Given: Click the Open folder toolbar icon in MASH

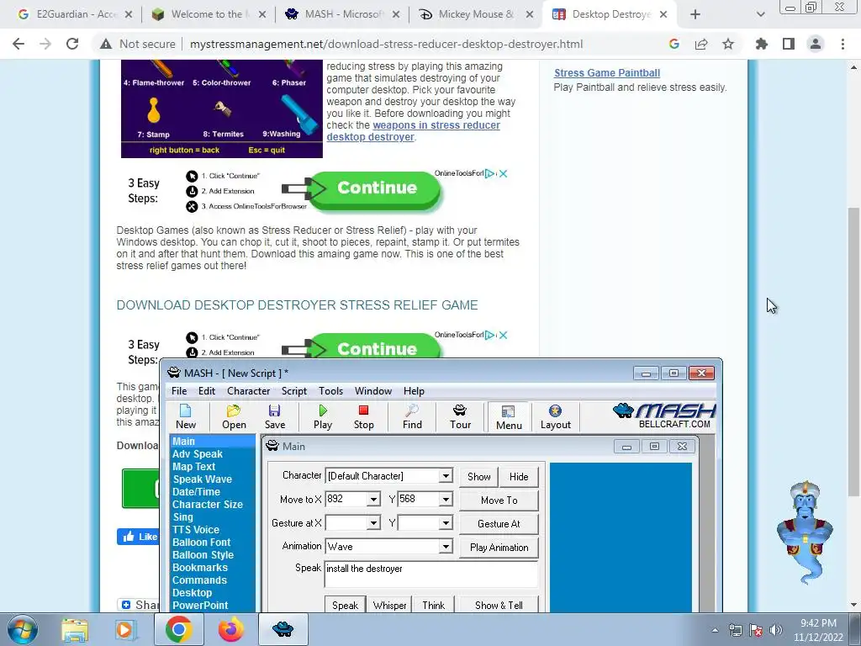Looking at the screenshot, I should pos(234,416).
